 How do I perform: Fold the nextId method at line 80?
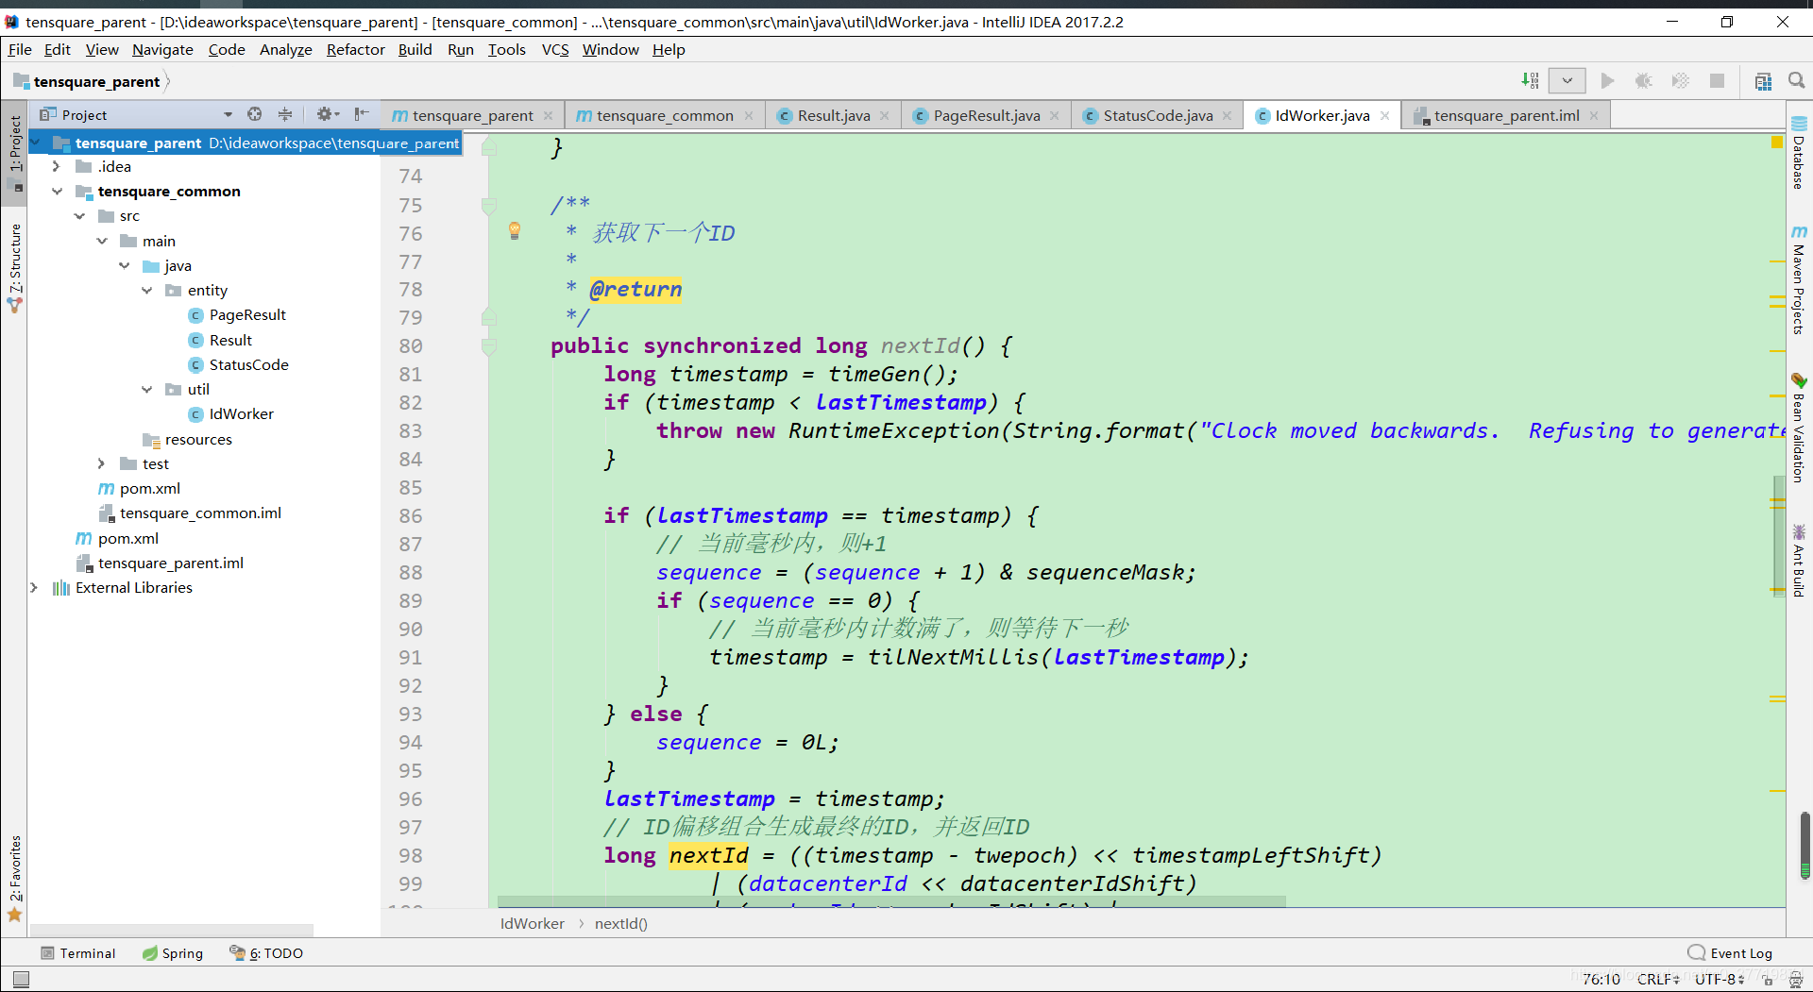pyautogui.click(x=489, y=346)
